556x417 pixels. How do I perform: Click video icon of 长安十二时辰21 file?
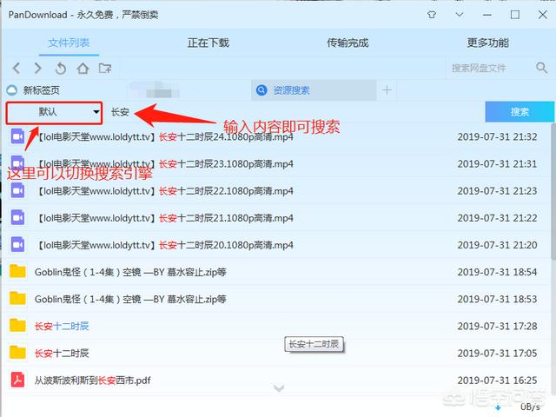click(x=17, y=218)
